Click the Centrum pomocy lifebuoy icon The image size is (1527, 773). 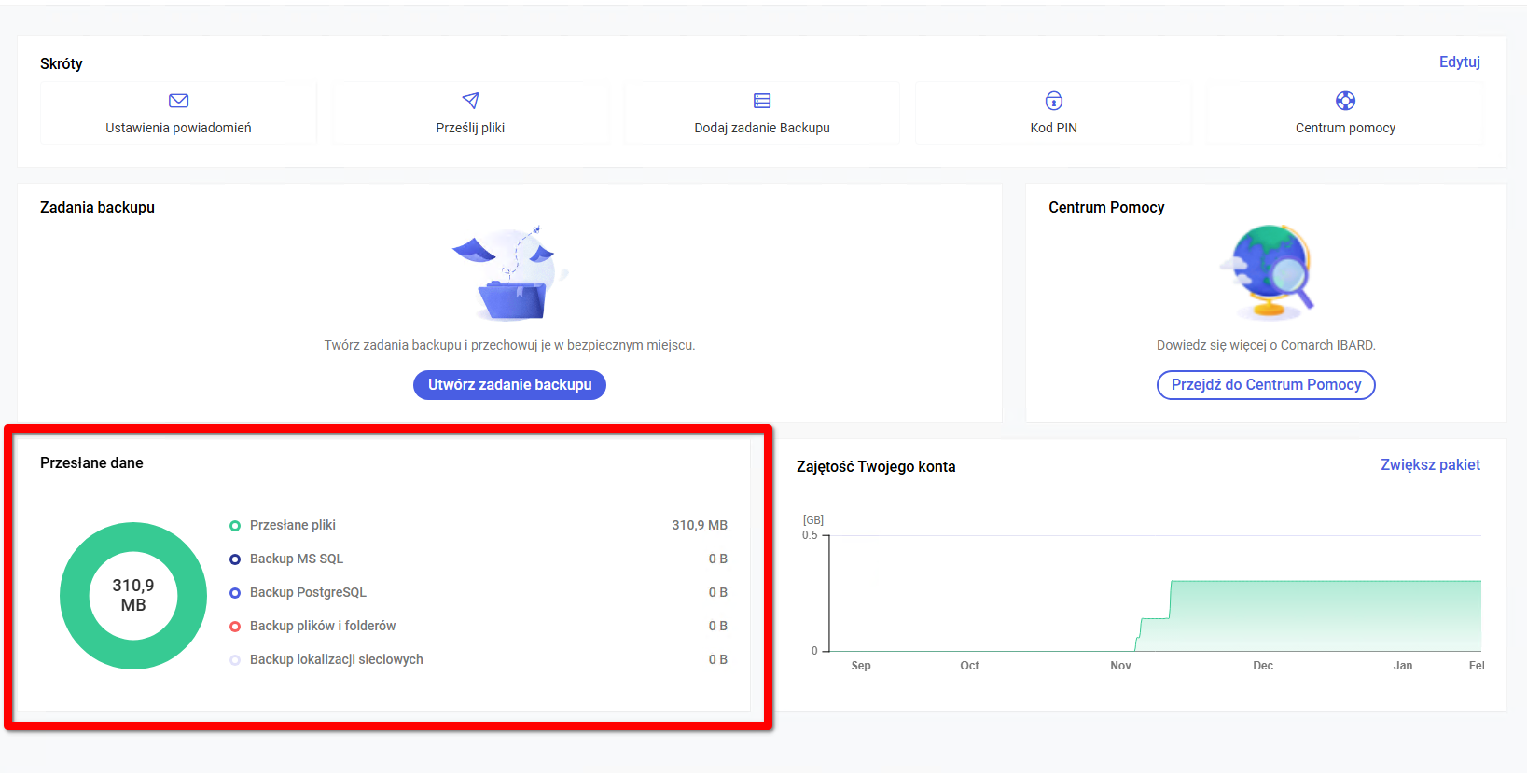point(1345,101)
